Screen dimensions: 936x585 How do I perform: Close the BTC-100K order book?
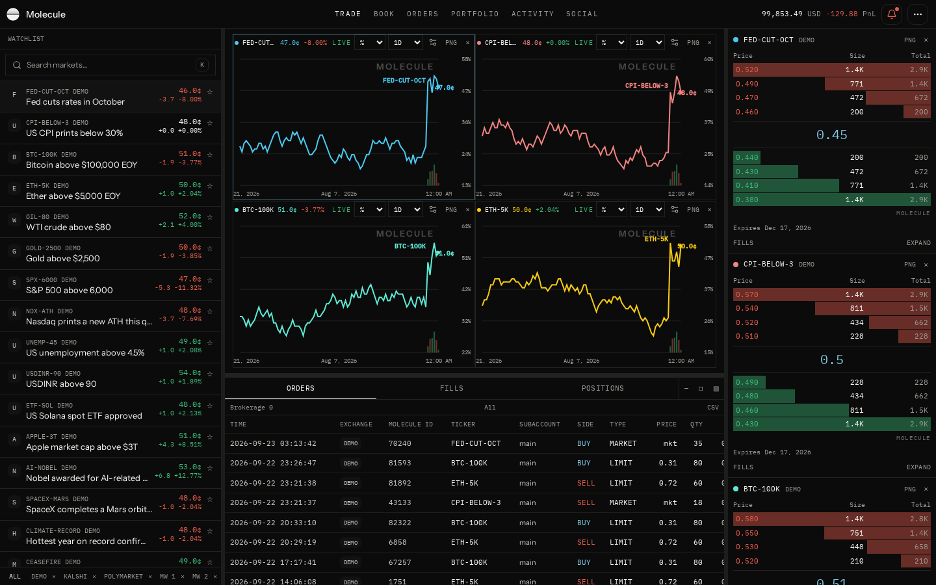pyautogui.click(x=926, y=489)
